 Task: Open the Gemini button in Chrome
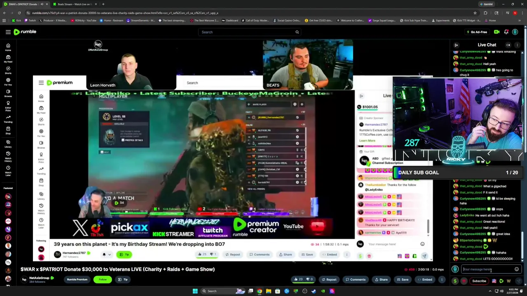point(486,4)
